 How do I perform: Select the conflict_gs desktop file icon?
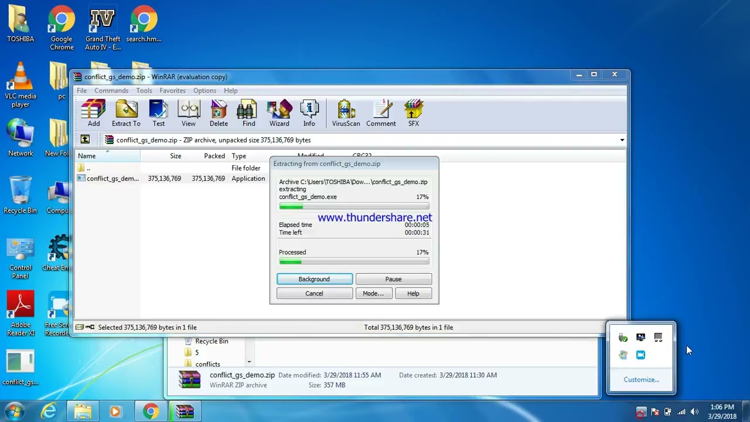(21, 367)
